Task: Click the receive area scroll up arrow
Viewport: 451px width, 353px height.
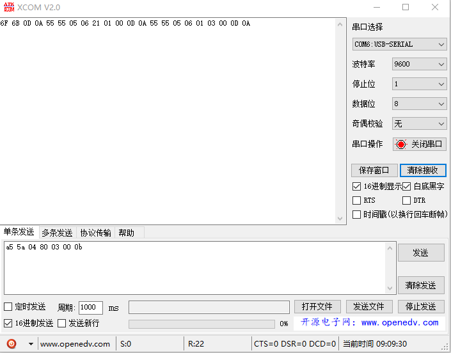Action: pyautogui.click(x=340, y=24)
